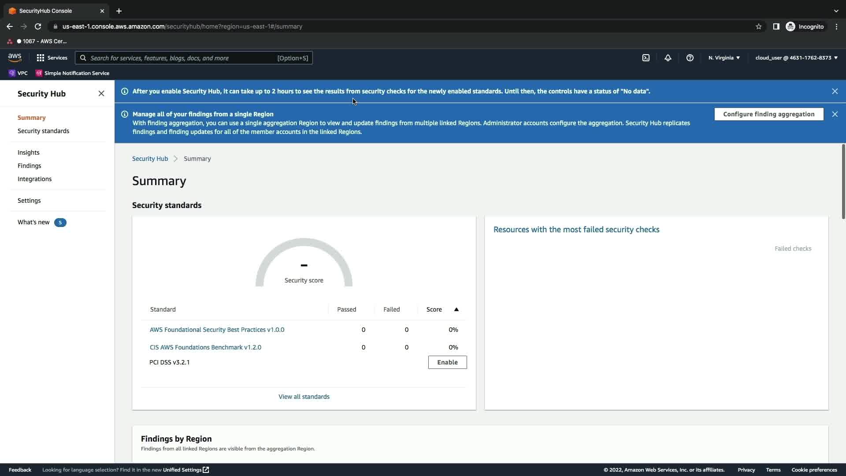Open the cloud_user account dropdown
This screenshot has height=476, width=846.
[796, 58]
